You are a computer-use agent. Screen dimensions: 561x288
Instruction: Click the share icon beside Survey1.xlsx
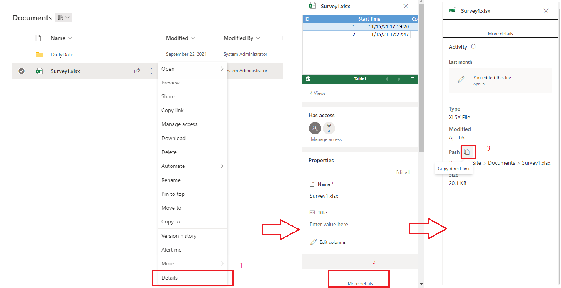(137, 71)
